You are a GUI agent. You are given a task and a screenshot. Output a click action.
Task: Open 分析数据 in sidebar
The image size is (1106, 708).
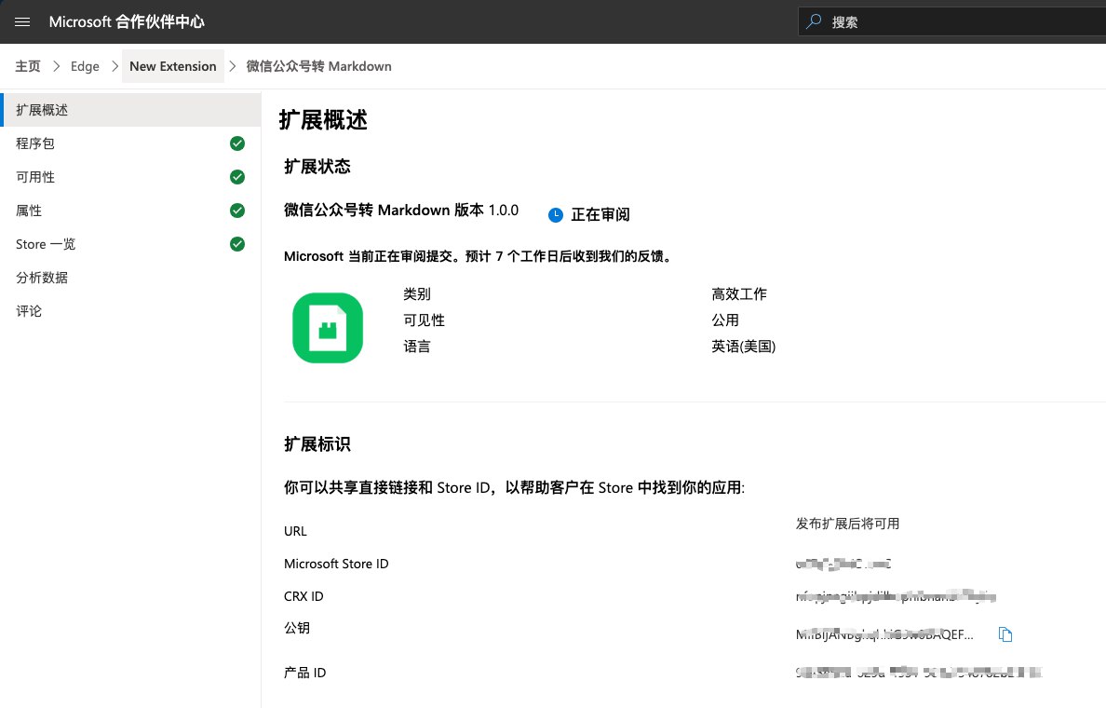pyautogui.click(x=42, y=278)
